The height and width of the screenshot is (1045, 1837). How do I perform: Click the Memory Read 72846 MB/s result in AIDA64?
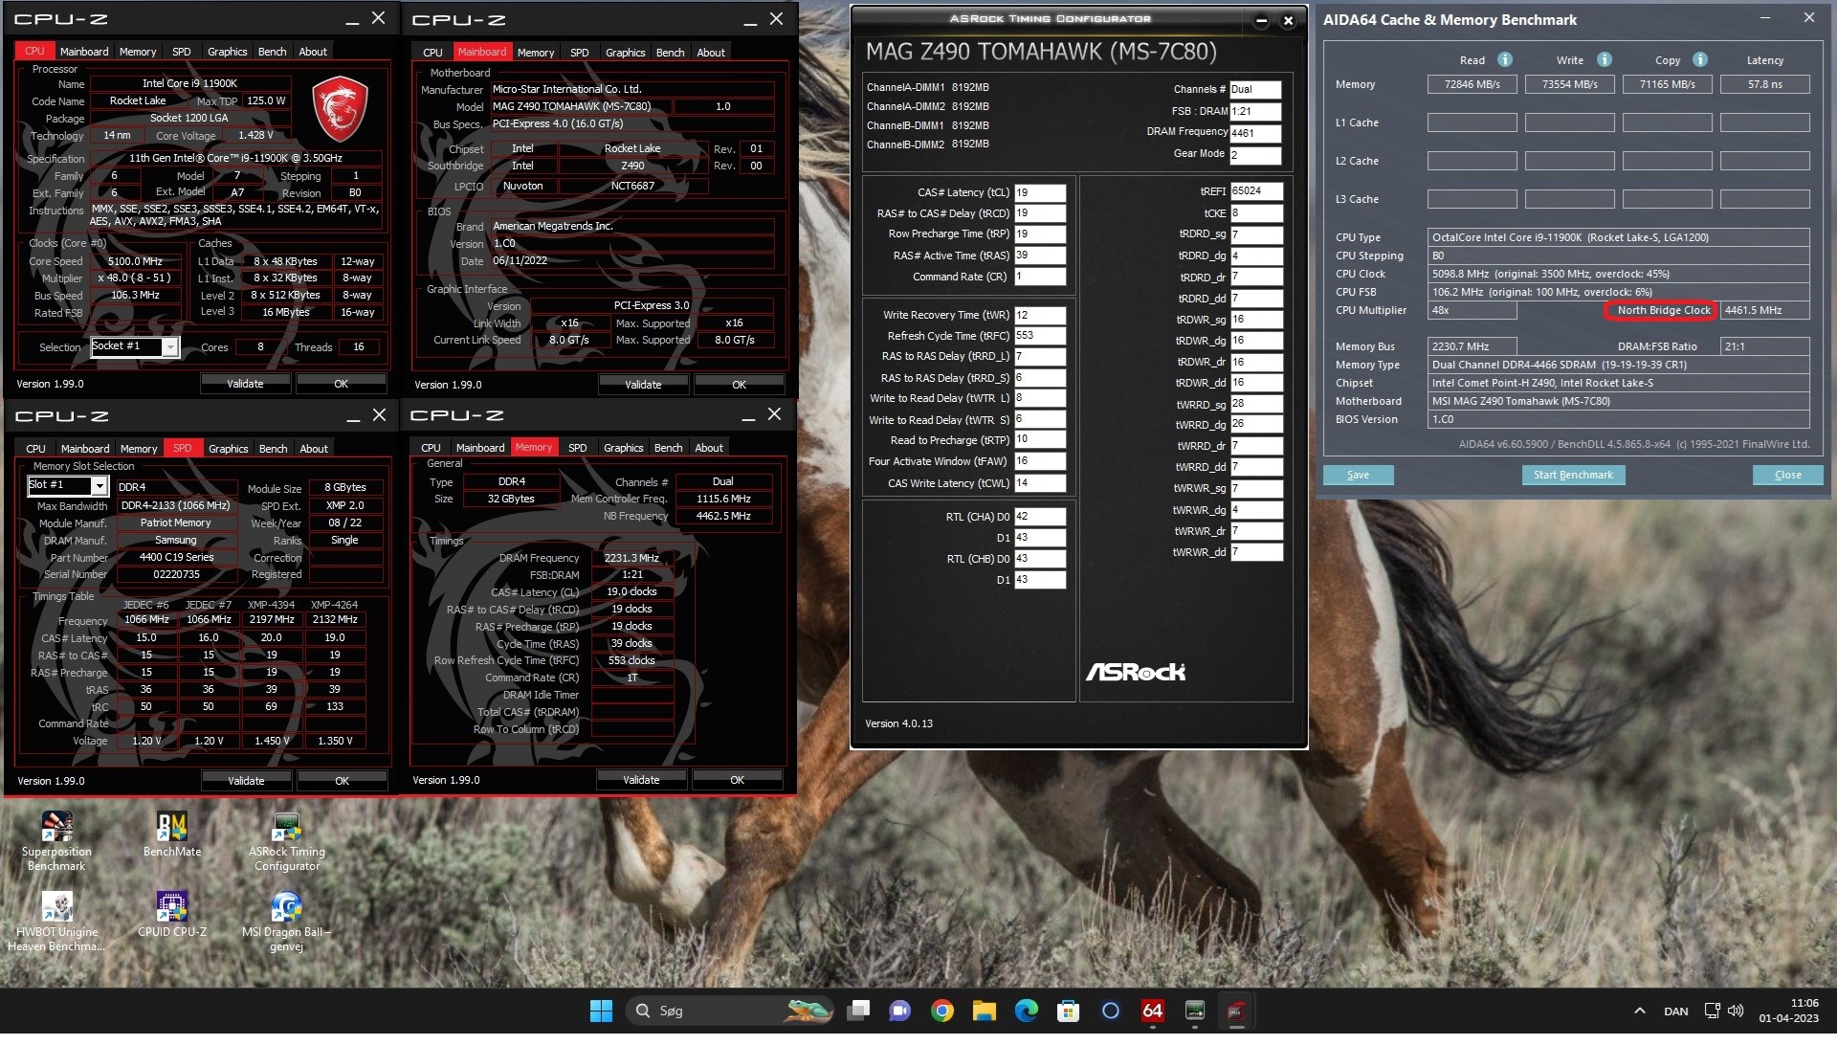(x=1472, y=84)
